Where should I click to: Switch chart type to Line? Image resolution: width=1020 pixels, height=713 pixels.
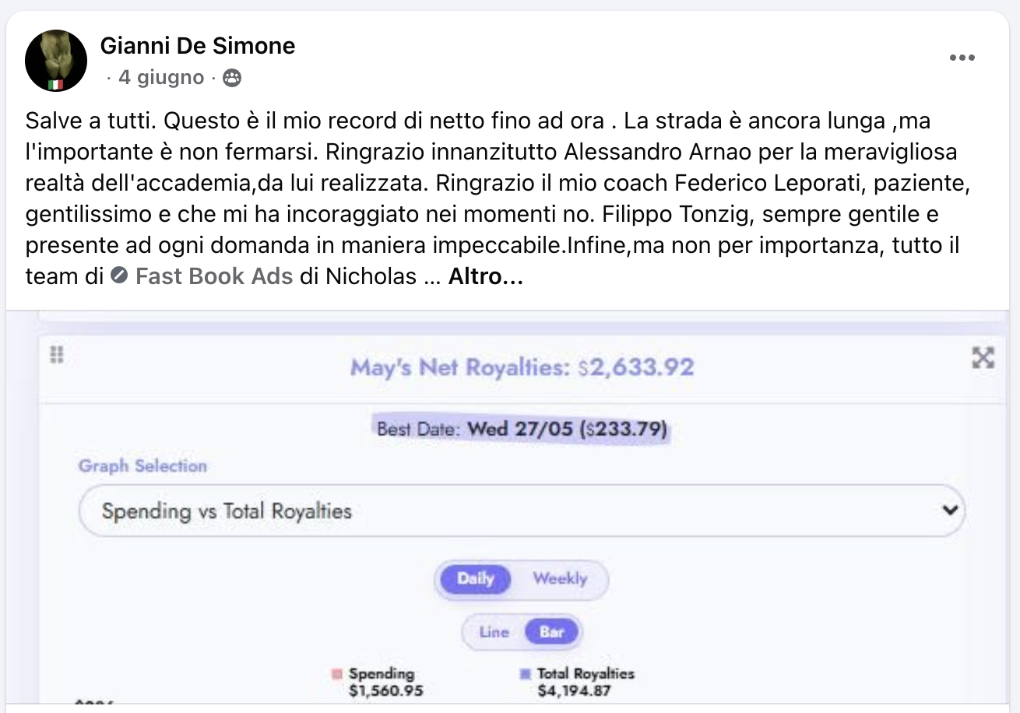coord(494,632)
